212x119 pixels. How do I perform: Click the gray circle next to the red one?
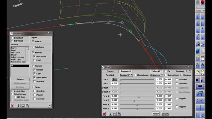pos(197,2)
